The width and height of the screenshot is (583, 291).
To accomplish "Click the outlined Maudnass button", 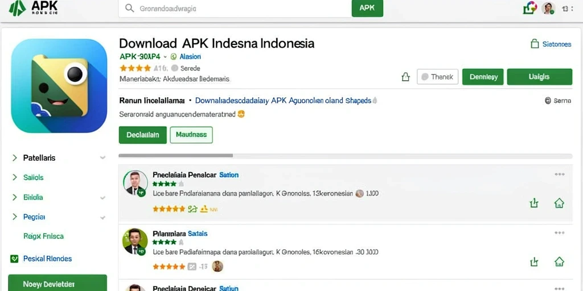I will [x=191, y=135].
